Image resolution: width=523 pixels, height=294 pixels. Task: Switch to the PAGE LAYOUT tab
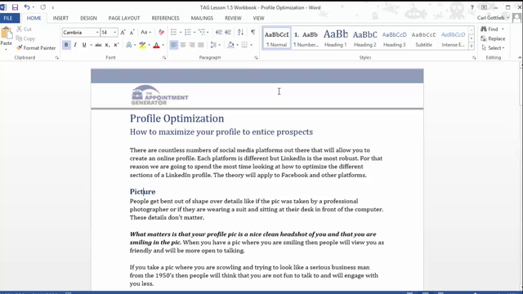(124, 18)
